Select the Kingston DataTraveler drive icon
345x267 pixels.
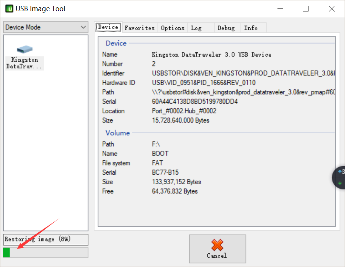pos(25,49)
